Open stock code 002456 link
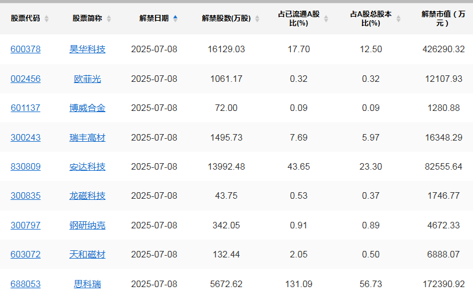 tap(26, 79)
